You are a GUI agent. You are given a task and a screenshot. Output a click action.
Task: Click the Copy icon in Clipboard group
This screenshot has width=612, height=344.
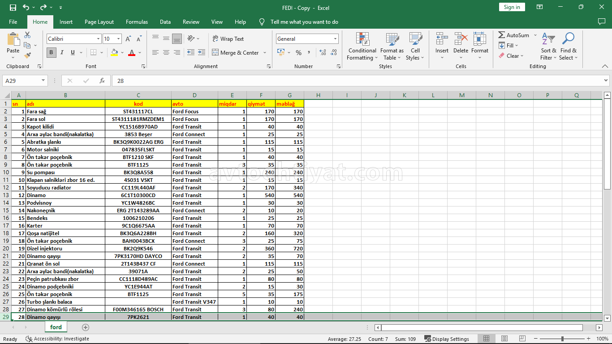click(x=27, y=45)
